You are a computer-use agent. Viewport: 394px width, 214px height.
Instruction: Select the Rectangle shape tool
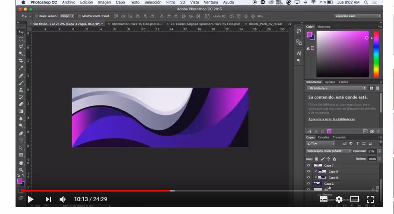[x=21, y=155]
